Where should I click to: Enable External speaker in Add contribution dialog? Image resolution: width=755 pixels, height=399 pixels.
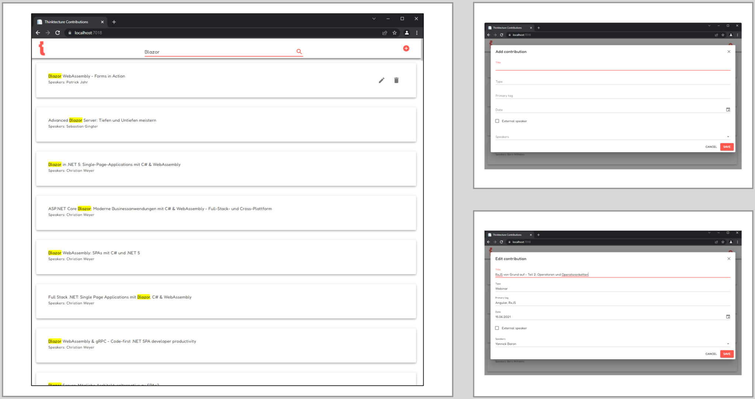(497, 121)
